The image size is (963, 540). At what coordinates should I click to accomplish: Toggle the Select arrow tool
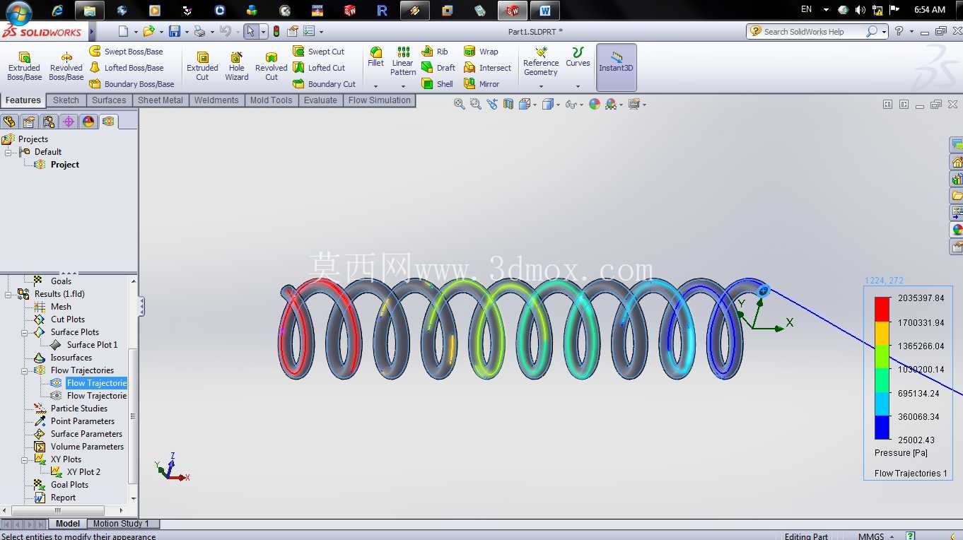tap(250, 31)
